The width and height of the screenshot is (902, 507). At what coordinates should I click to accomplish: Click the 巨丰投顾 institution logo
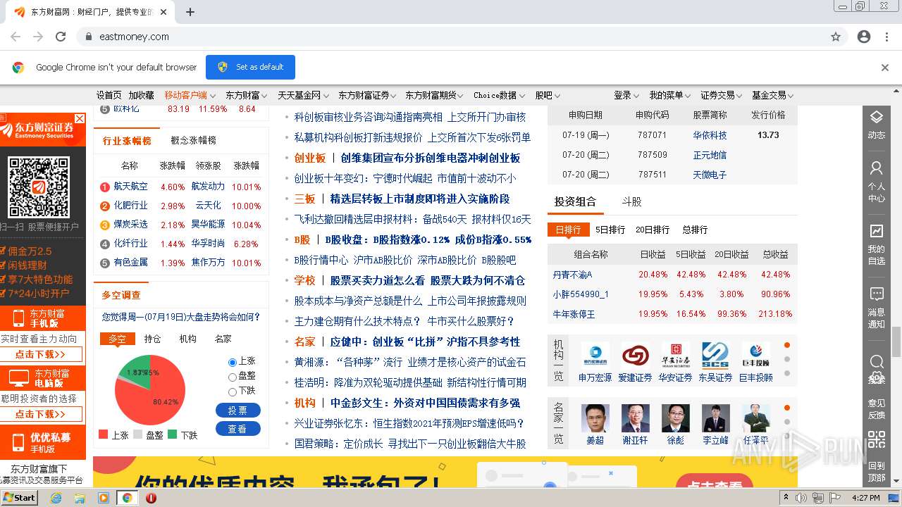(755, 355)
